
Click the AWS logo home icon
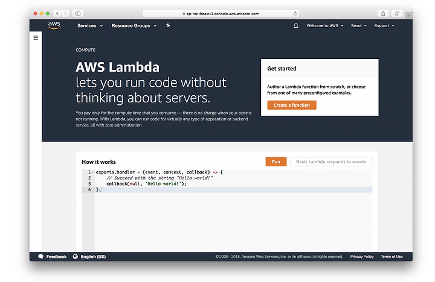54,25
